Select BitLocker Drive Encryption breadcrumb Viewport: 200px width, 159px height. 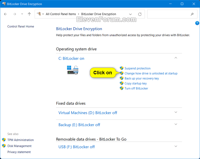coord(99,14)
